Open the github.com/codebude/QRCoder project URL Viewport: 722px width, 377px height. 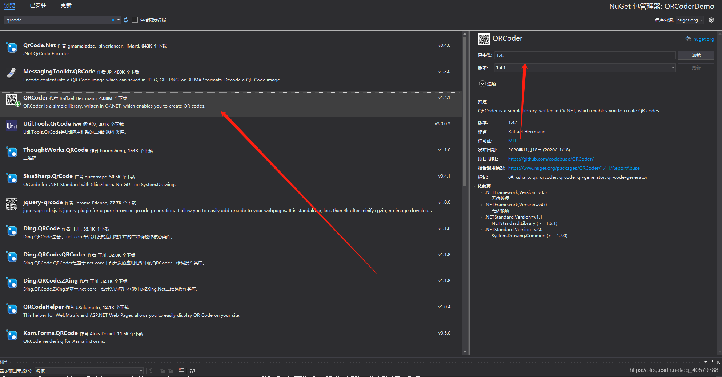[x=551, y=159]
